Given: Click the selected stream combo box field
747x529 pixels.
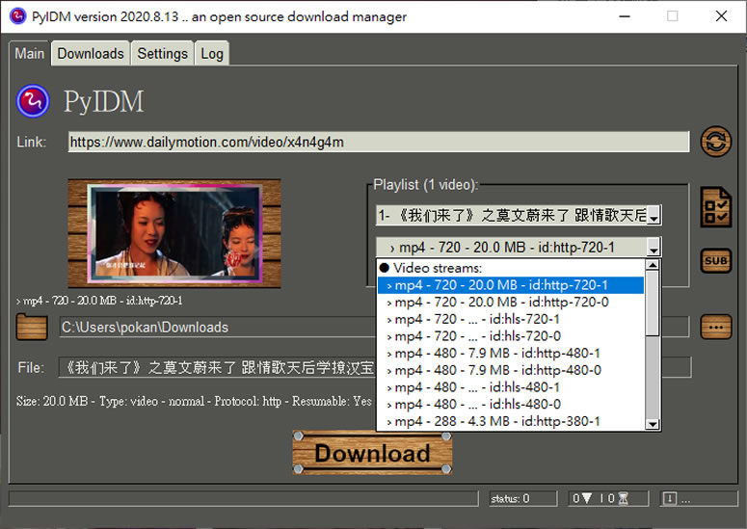Looking at the screenshot, I should (519, 248).
